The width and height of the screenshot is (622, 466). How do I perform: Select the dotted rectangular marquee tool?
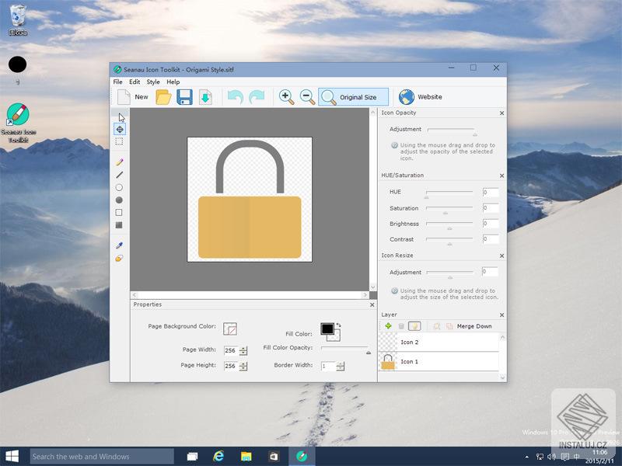pos(119,141)
